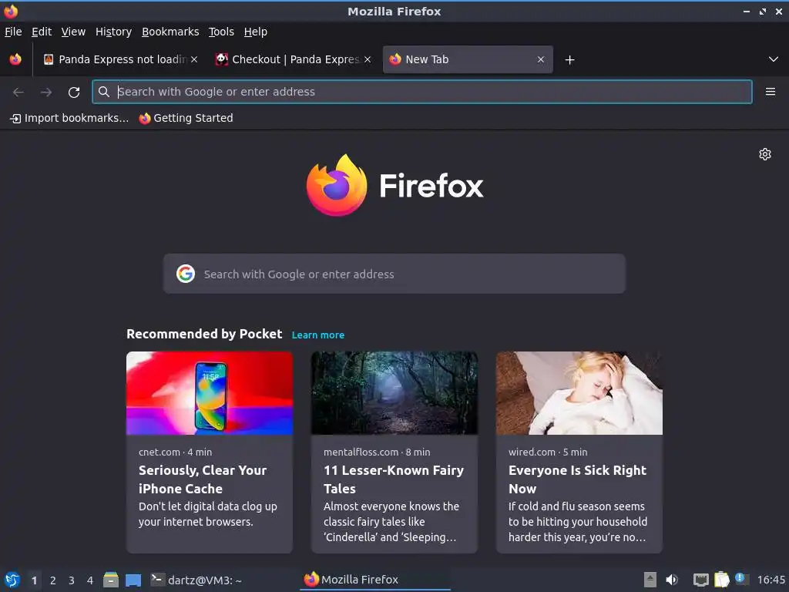This screenshot has height=592, width=789.
Task: Switch to workspace 2 in the taskbar
Action: click(53, 580)
